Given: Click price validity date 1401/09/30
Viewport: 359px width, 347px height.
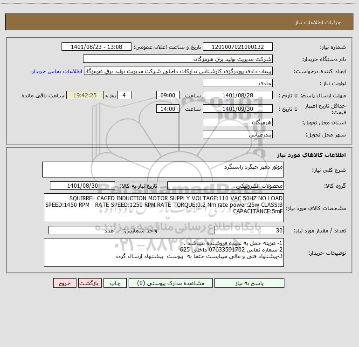Looking at the screenshot, I should pyautogui.click(x=238, y=109).
